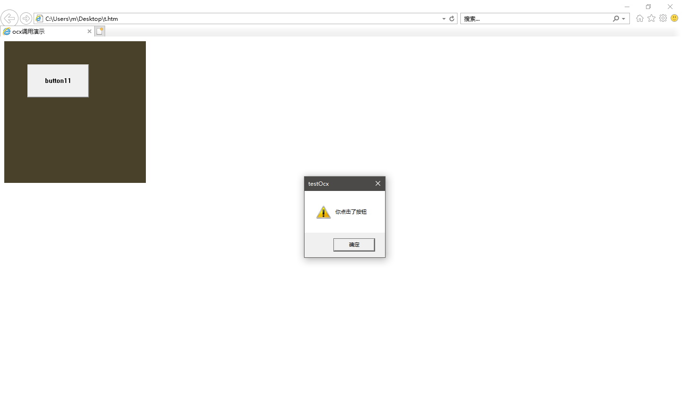The width and height of the screenshot is (682, 407).
Task: Open the Tools gear menu
Action: 663,18
